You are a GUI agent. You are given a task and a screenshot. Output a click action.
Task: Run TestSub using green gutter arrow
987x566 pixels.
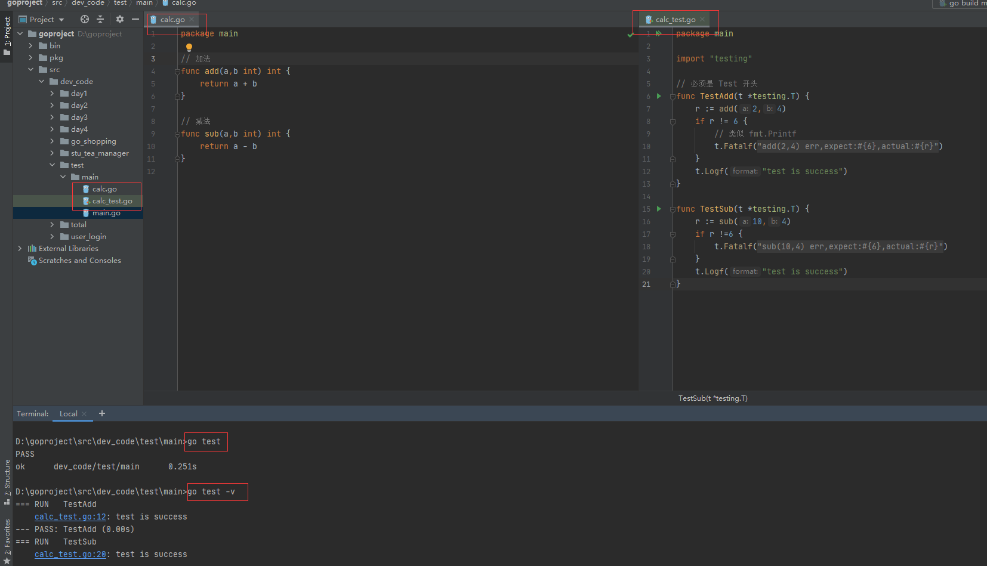659,209
